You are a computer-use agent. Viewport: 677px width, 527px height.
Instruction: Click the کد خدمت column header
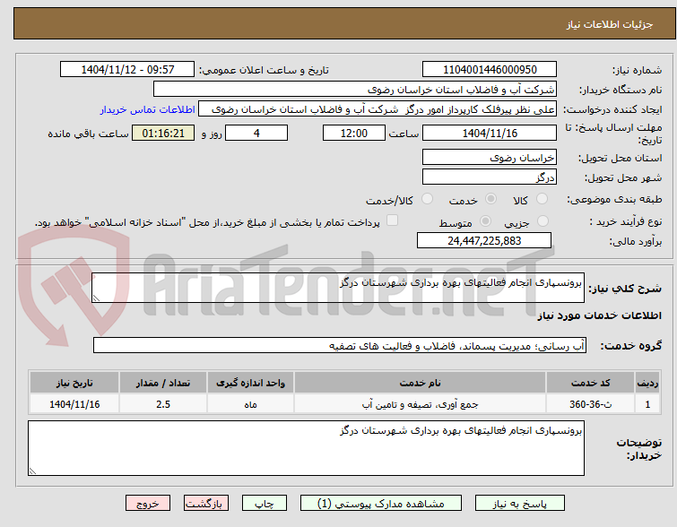pyautogui.click(x=591, y=383)
